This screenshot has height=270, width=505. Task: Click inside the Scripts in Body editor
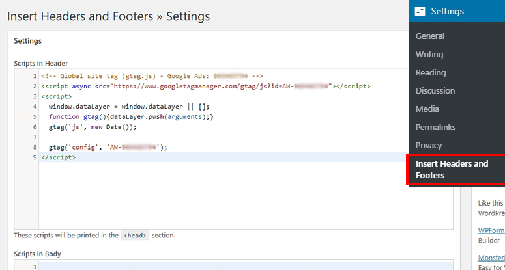233,265
